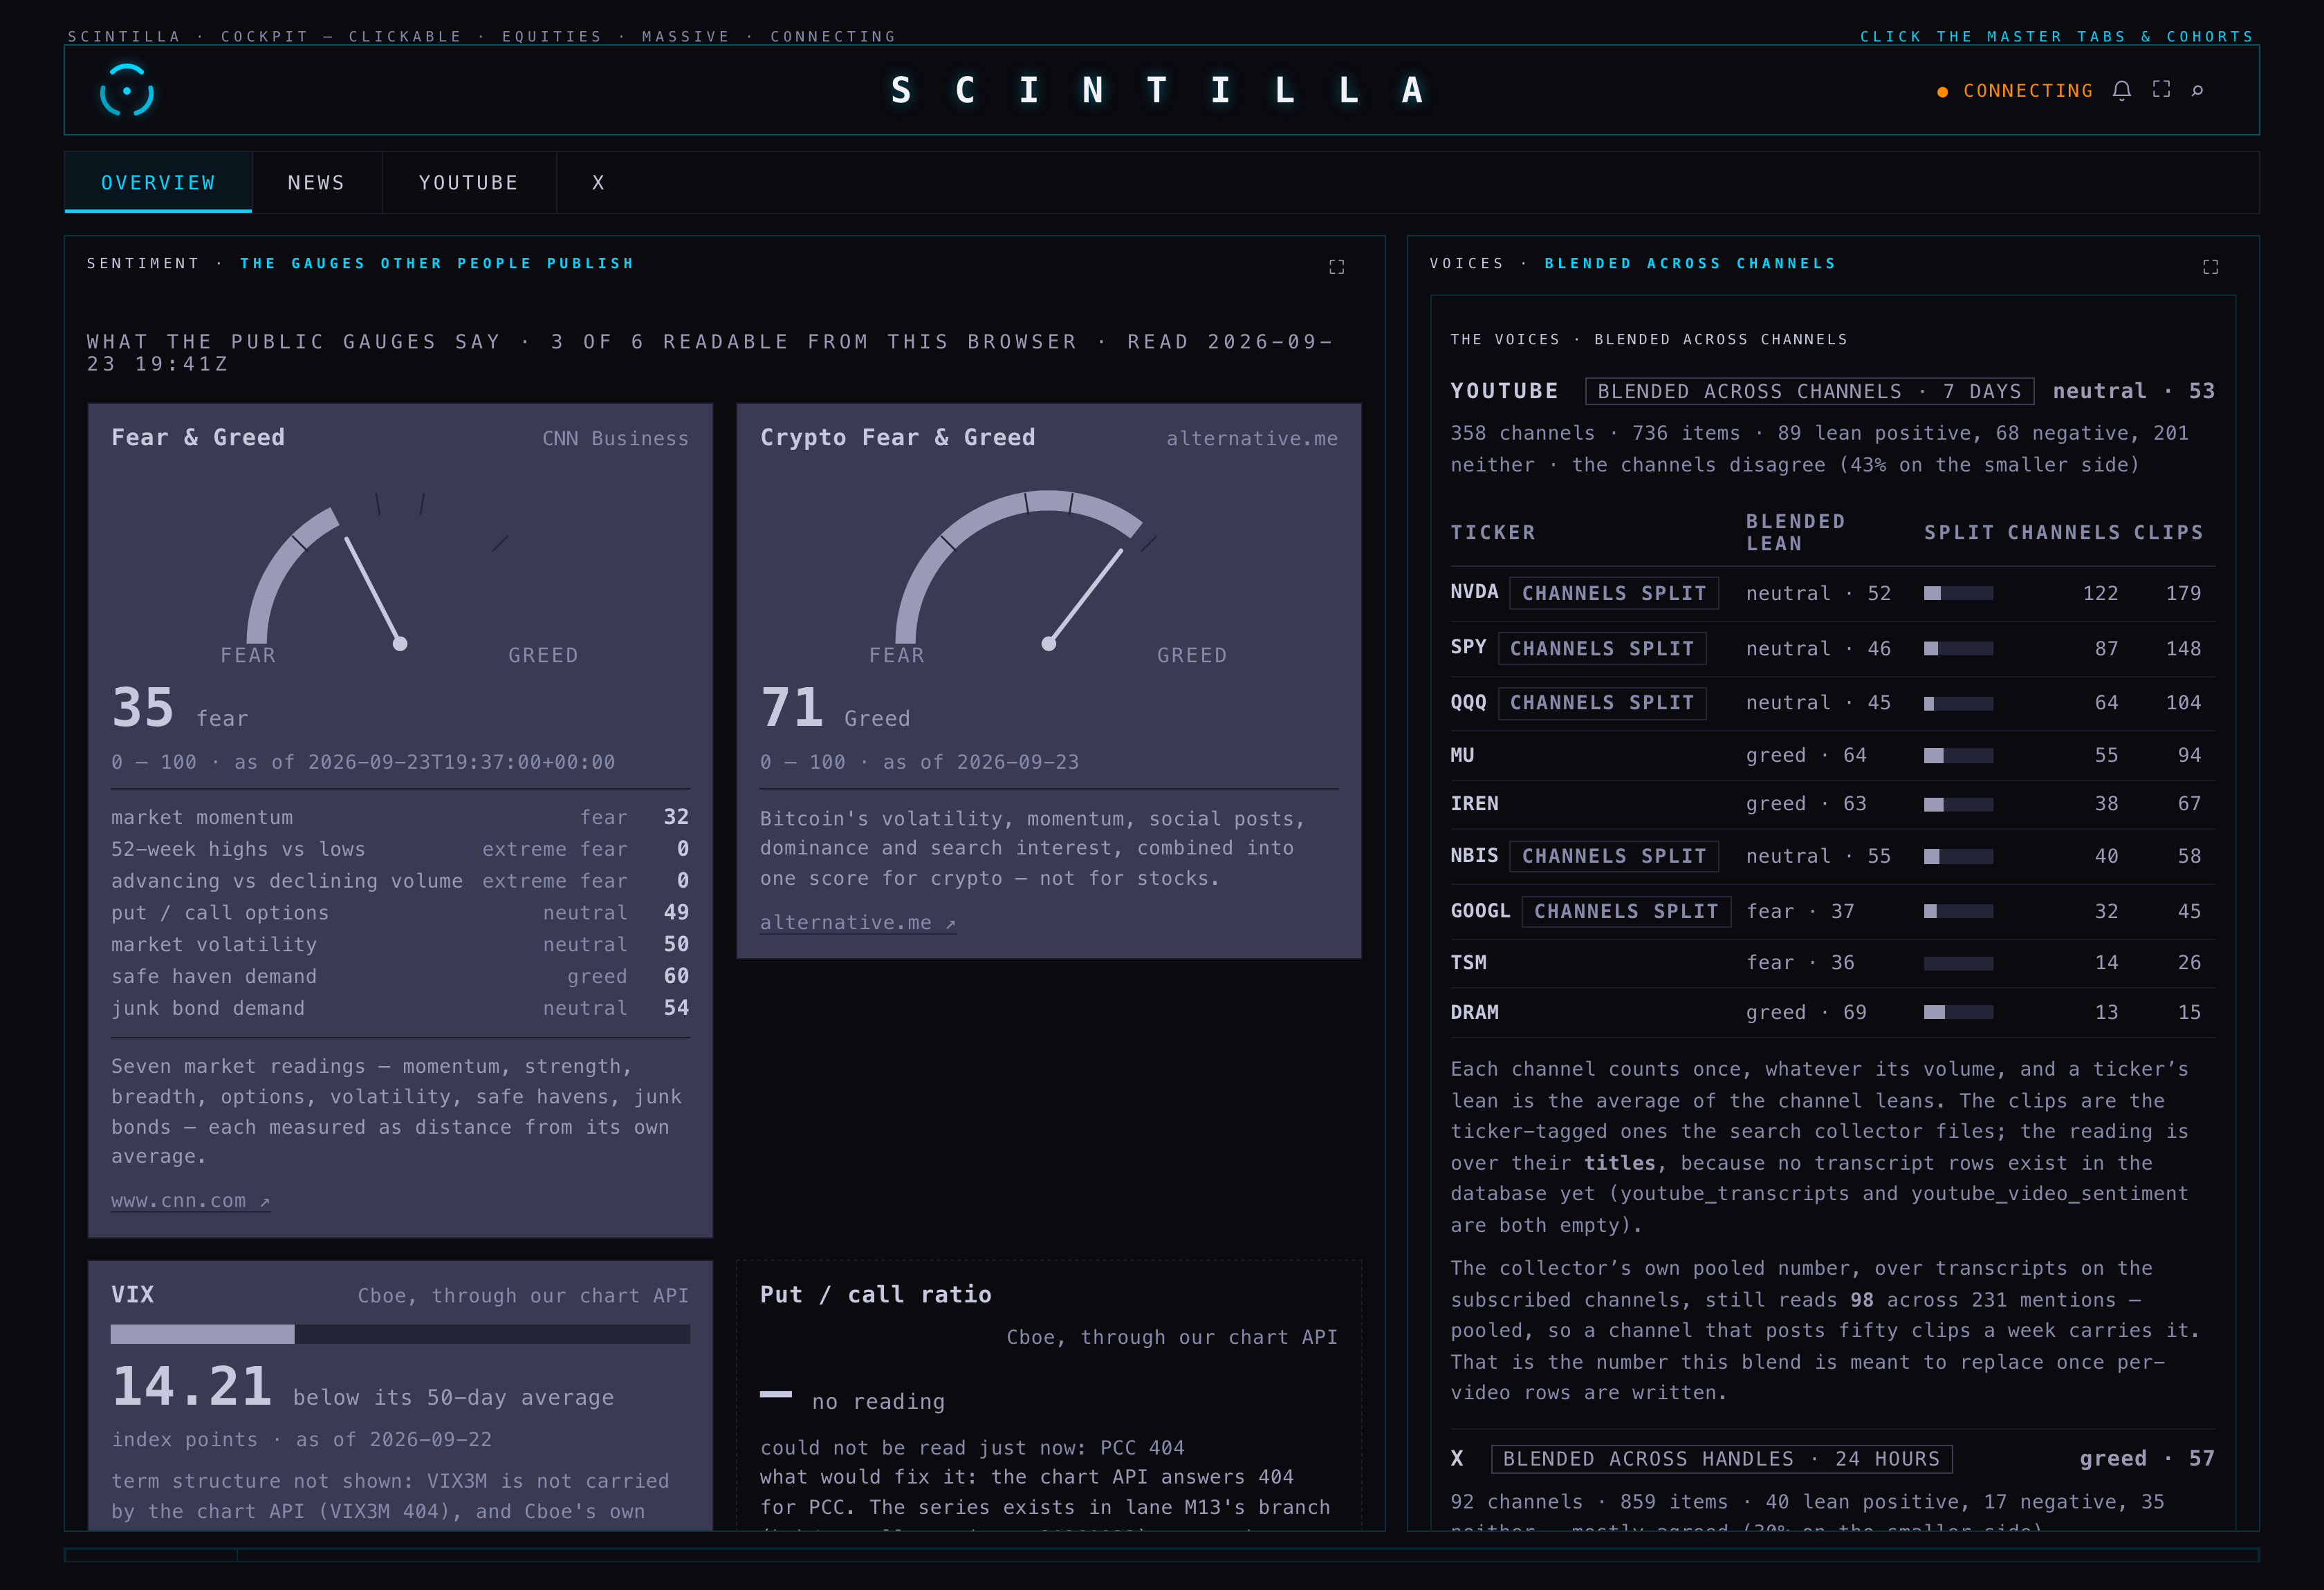Click the 'market volatility' row

point(400,944)
